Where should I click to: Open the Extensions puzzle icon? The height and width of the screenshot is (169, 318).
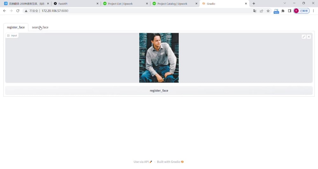(x=283, y=11)
